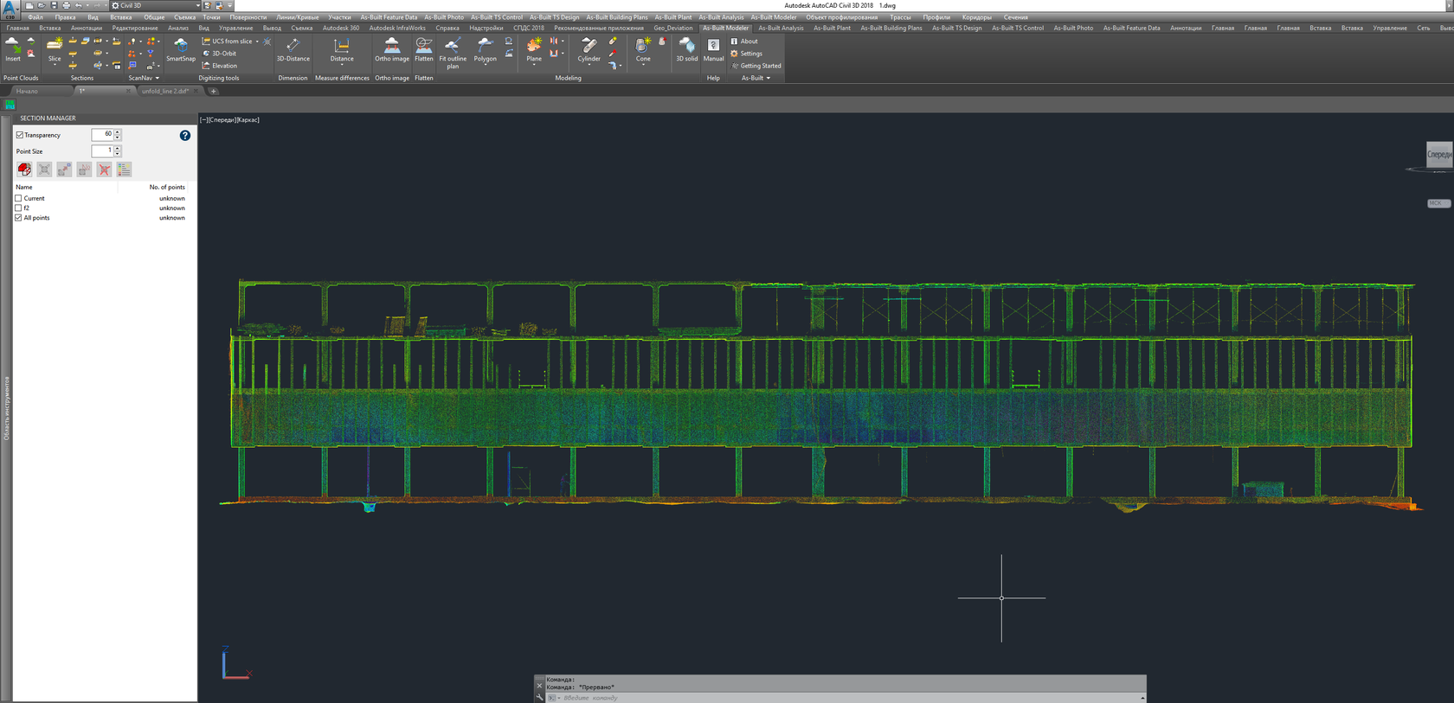Click the Name column header
This screenshot has width=1454, height=703.
click(66, 187)
